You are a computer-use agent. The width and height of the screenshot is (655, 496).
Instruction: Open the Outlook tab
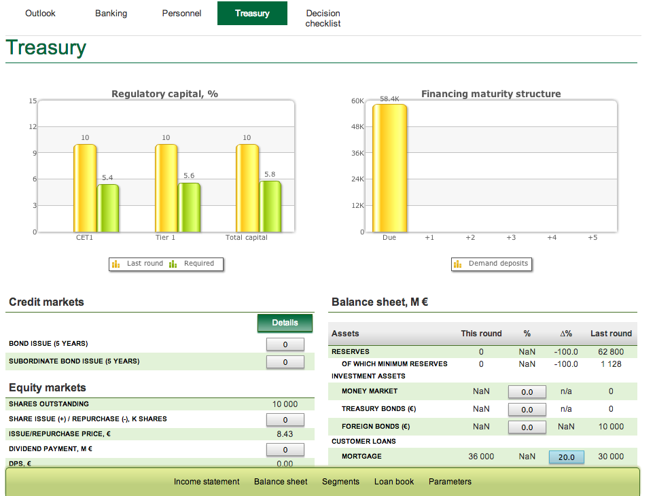coord(40,13)
